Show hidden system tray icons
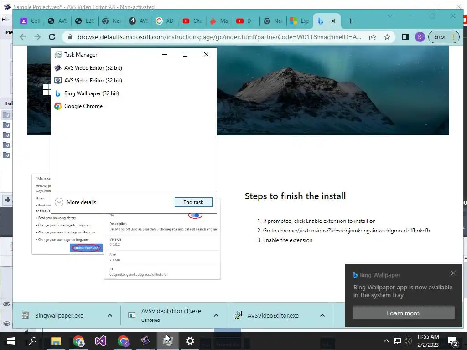 (386, 341)
